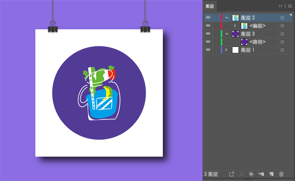Click the target circle of 图层 1
Screen dimensions: 295x181
click(x=282, y=50)
